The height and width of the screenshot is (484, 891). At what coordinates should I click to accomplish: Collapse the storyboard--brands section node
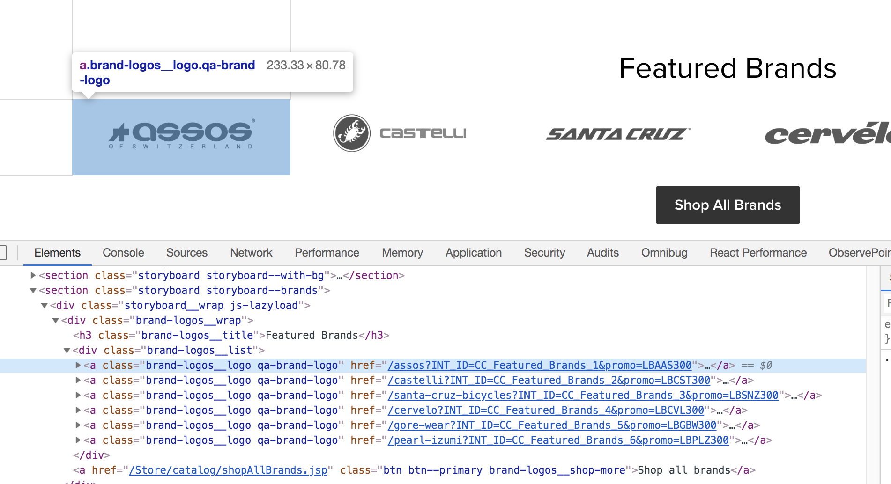point(33,291)
